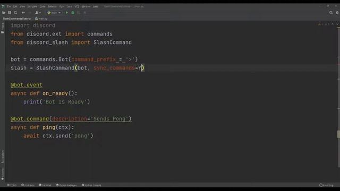Navigate back with the left arrow
This screenshot has height=191, width=340.
(23, 13)
